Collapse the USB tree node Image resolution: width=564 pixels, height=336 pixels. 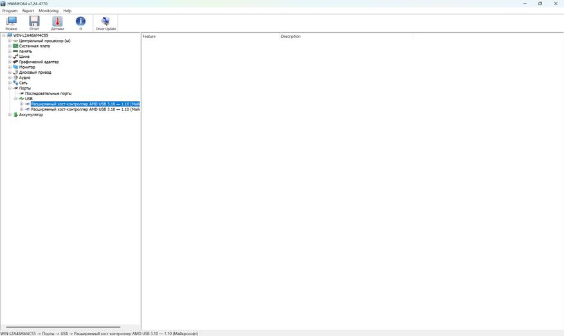point(15,98)
